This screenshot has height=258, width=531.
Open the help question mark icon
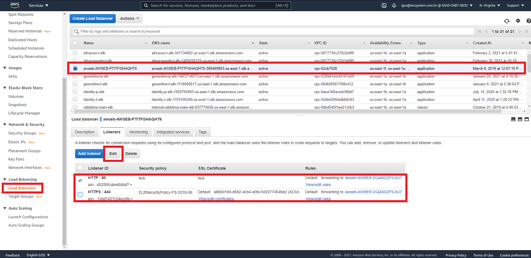(x=528, y=21)
